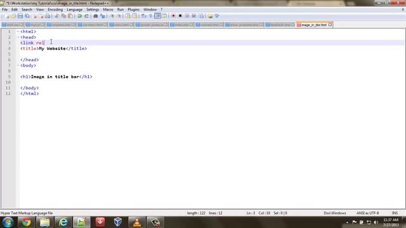Click the Cut scissors icon

tap(56, 16)
